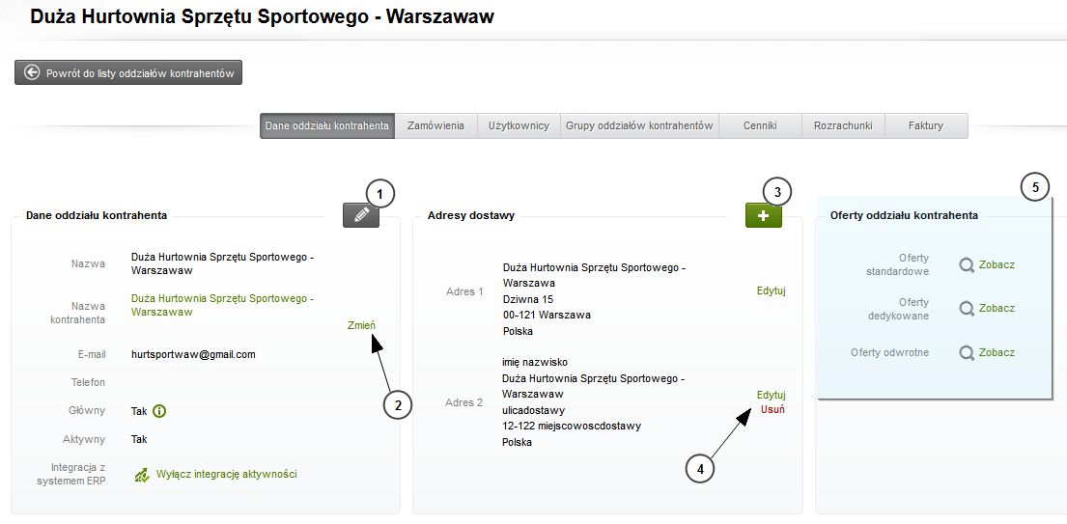Click the pencil edit icon for branch data
Screen dimensions: 1067x524
360,216
